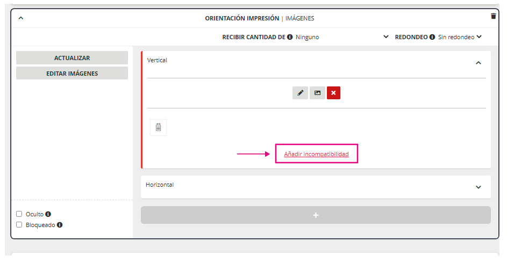This screenshot has width=514, height=263.
Task: Click the info icon beside Oculto
Action: [48, 214]
